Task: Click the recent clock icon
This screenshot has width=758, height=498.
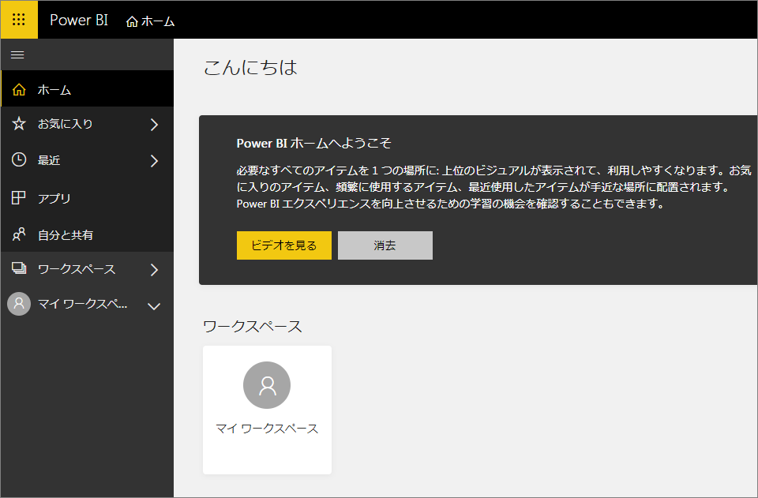Action: [x=19, y=160]
